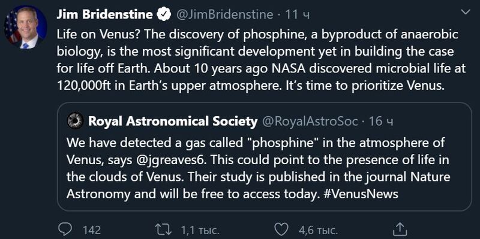Like the tweet with the heart icon
The height and width of the screenshot is (239, 480).
[x=281, y=229]
